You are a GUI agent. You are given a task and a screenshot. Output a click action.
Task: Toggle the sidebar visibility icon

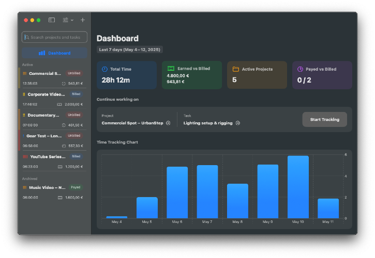[x=52, y=20]
